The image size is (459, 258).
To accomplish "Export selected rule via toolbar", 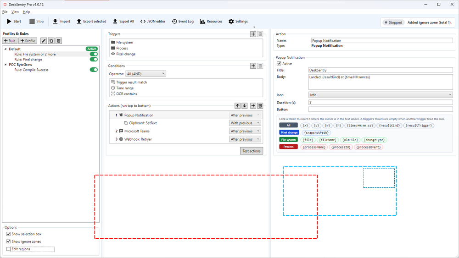I will 91,22.
